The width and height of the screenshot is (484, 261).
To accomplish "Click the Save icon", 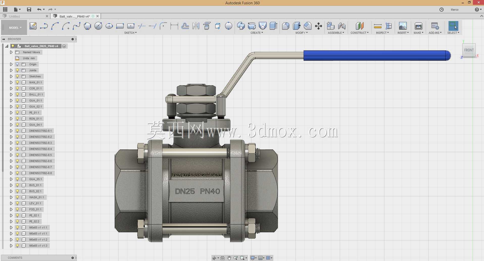I will pyautogui.click(x=29, y=10).
